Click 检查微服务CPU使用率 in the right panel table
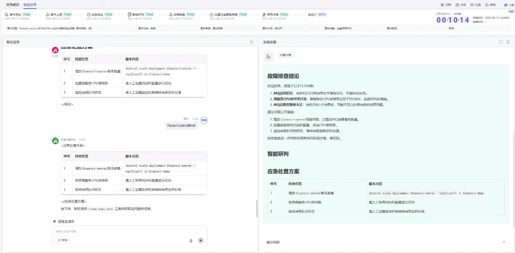The width and height of the screenshot is (515, 253). pos(305,202)
